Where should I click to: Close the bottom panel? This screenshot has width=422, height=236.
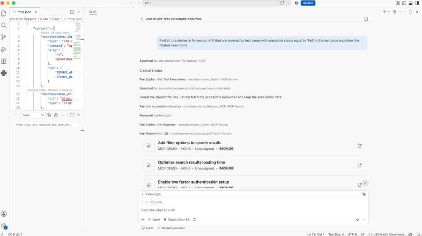(78, 115)
